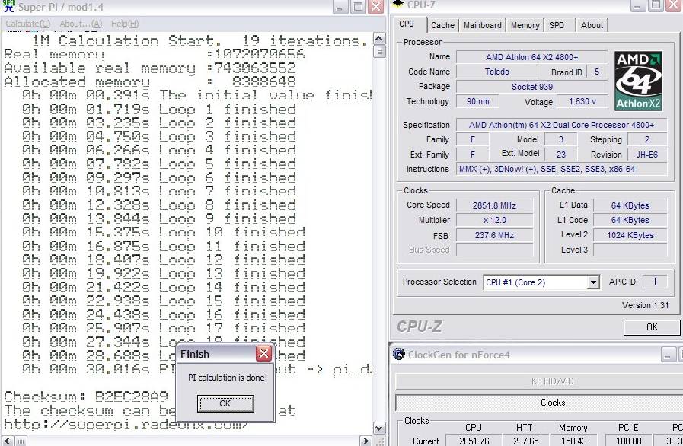The width and height of the screenshot is (683, 446).
Task: Minimize the ClockGen for nForce4 window
Action: pyautogui.click(x=669, y=354)
